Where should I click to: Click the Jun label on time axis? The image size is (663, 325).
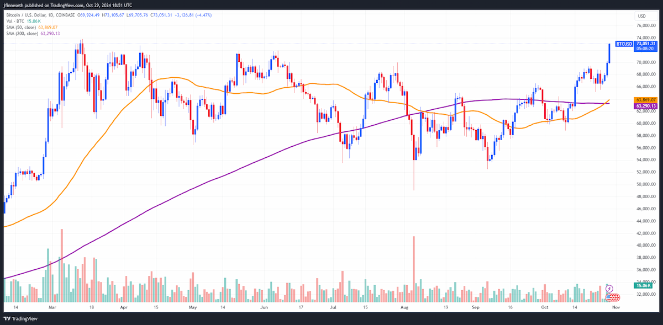click(x=263, y=306)
